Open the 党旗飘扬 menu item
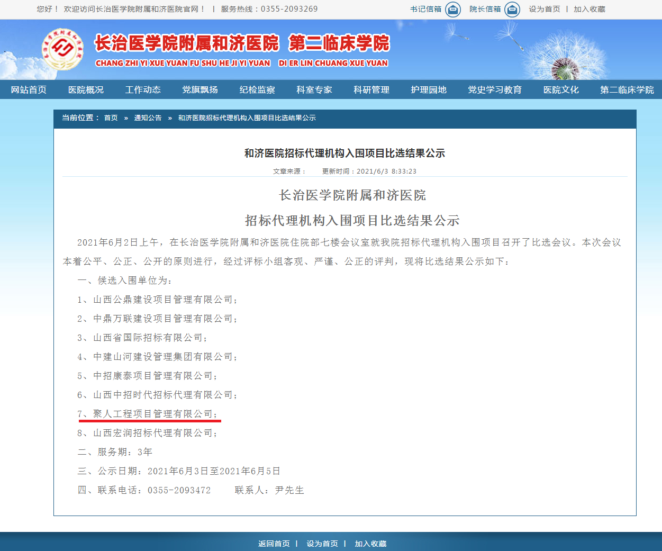 coord(200,89)
